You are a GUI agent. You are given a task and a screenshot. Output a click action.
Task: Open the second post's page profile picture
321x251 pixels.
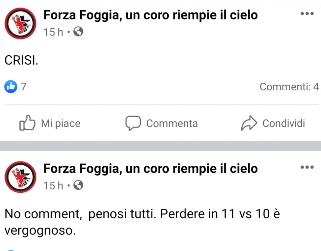pos(20,177)
